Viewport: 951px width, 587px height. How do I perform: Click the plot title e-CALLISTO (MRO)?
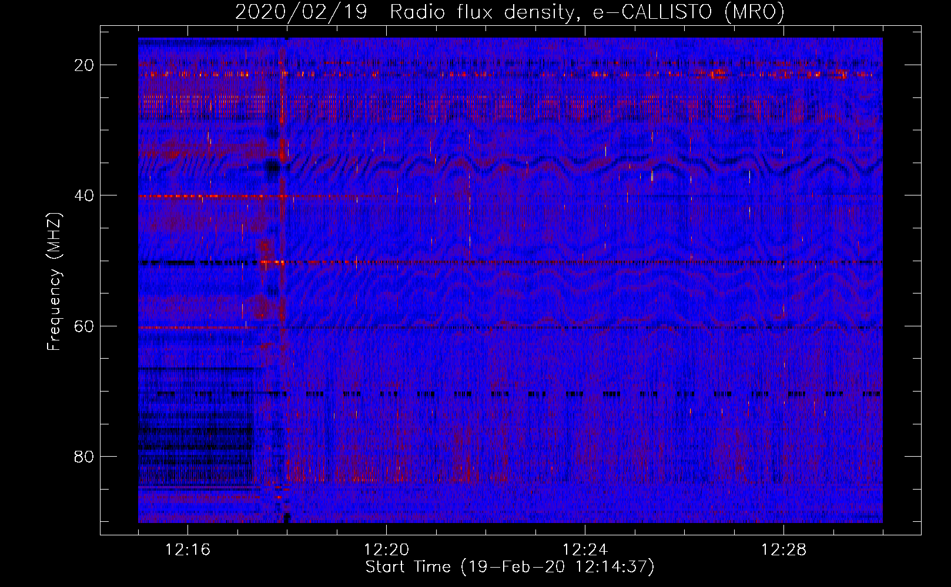(x=688, y=12)
